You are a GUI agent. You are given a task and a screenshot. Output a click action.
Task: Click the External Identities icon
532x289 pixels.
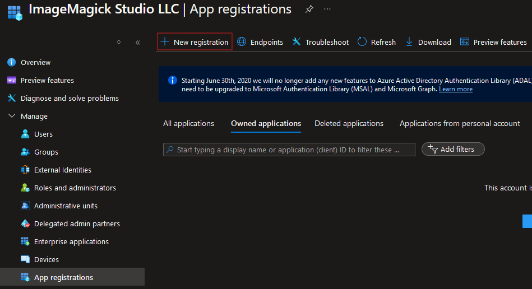point(25,170)
